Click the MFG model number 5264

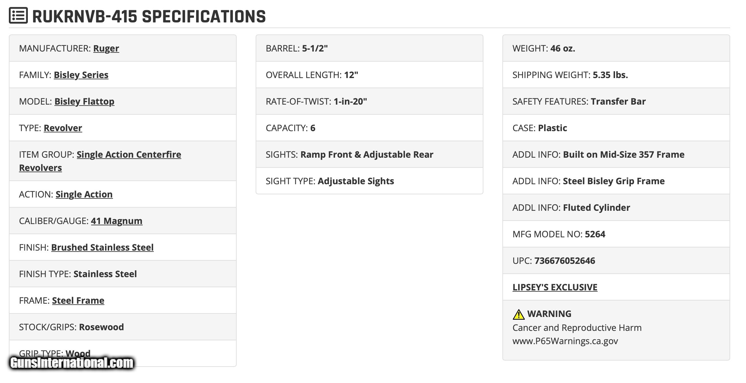(x=595, y=234)
